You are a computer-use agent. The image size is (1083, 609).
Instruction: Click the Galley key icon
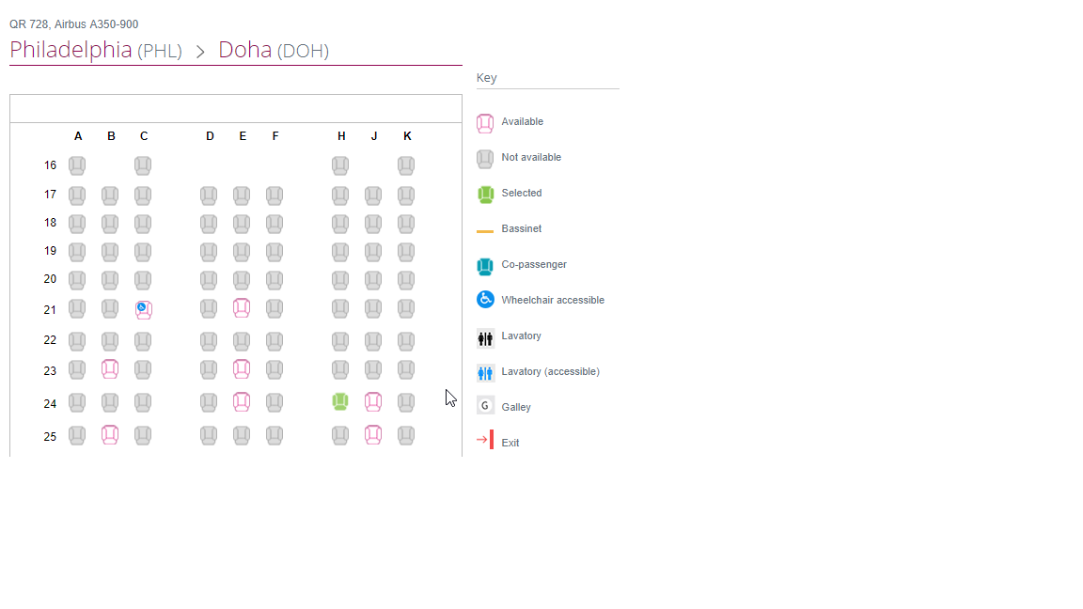485,406
